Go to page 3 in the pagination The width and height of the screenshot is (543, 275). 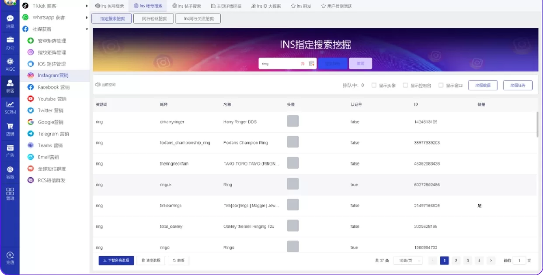pos(467,260)
